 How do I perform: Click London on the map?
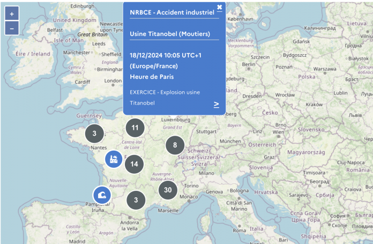(x=113, y=82)
